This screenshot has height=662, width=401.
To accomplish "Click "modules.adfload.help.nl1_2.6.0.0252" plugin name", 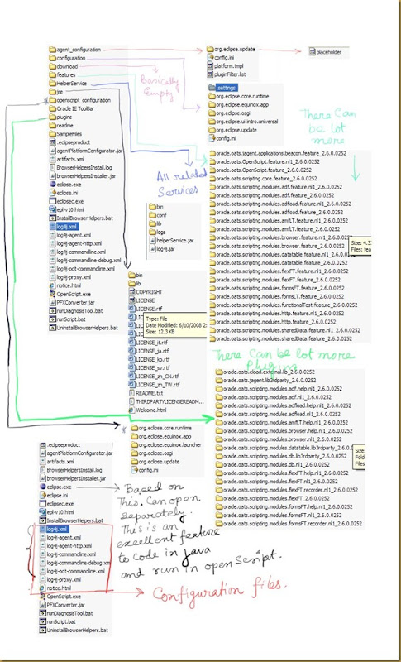I will click(287, 405).
